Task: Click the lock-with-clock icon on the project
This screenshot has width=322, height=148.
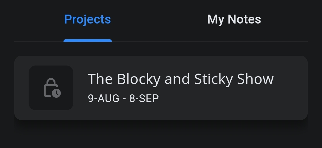Action: (x=52, y=88)
